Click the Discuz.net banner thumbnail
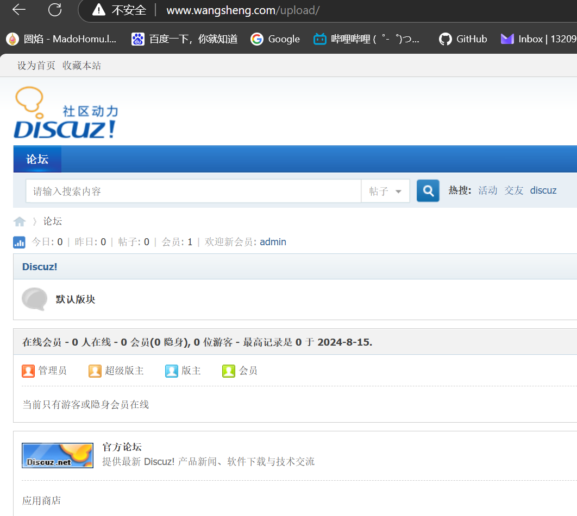This screenshot has width=577, height=516. [x=58, y=455]
